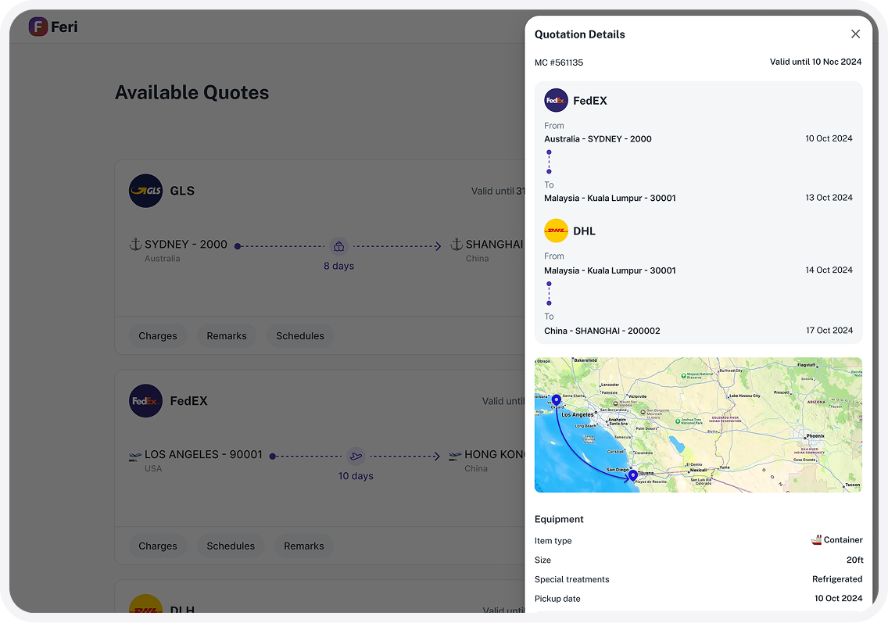This screenshot has width=888, height=623.
Task: Click the anchor icon beside SYDNEY - 2000
Action: coord(135,245)
